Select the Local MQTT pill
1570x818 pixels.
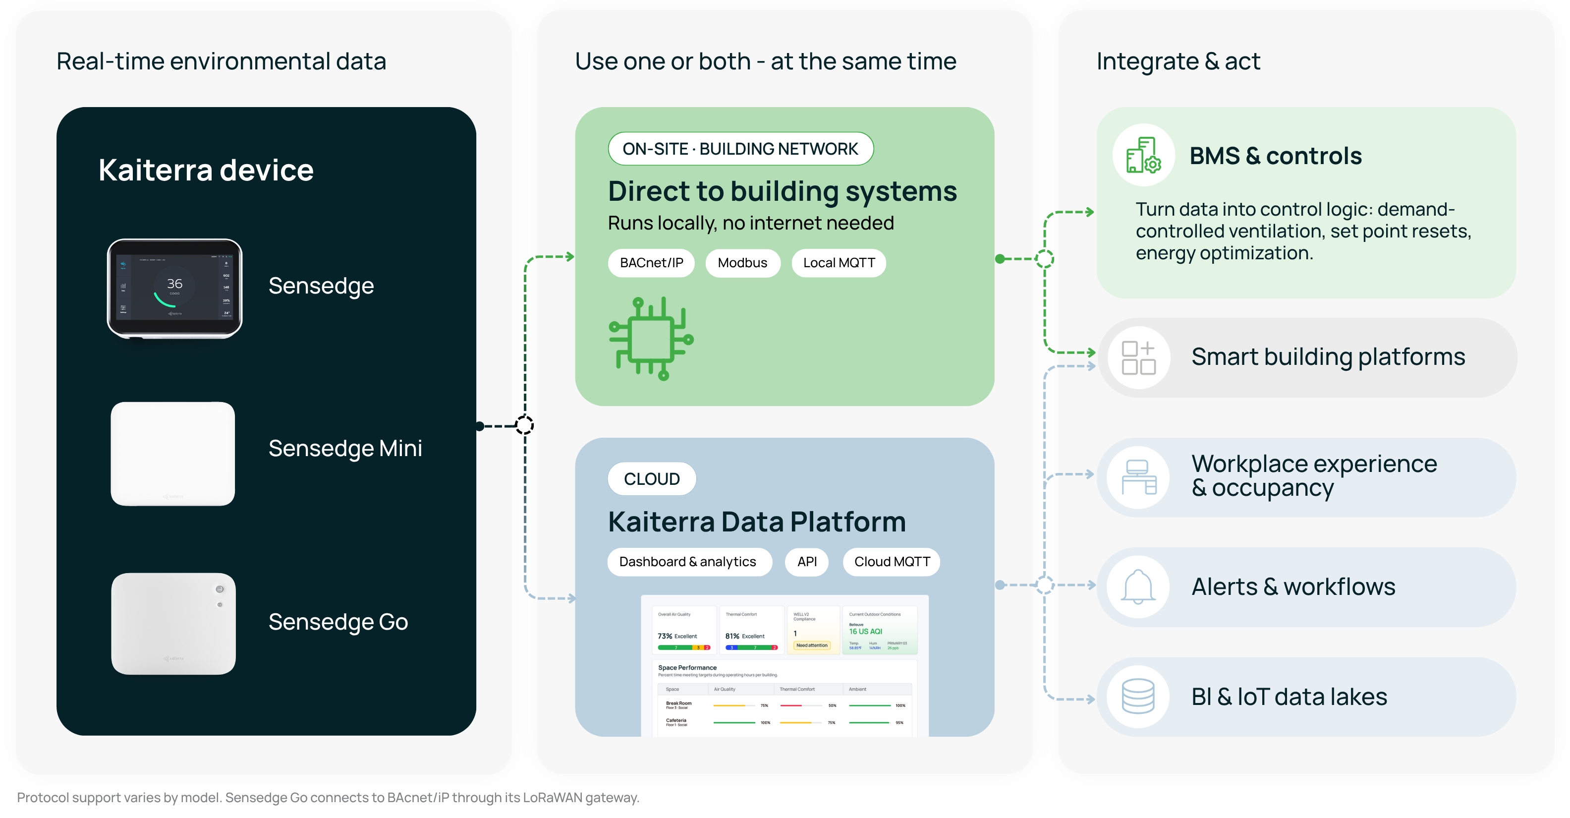pyautogui.click(x=839, y=263)
